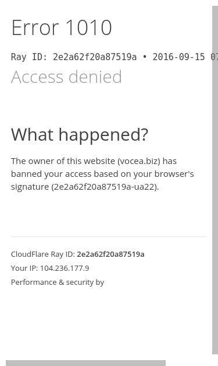Click the Performance & security by text

(x=58, y=282)
